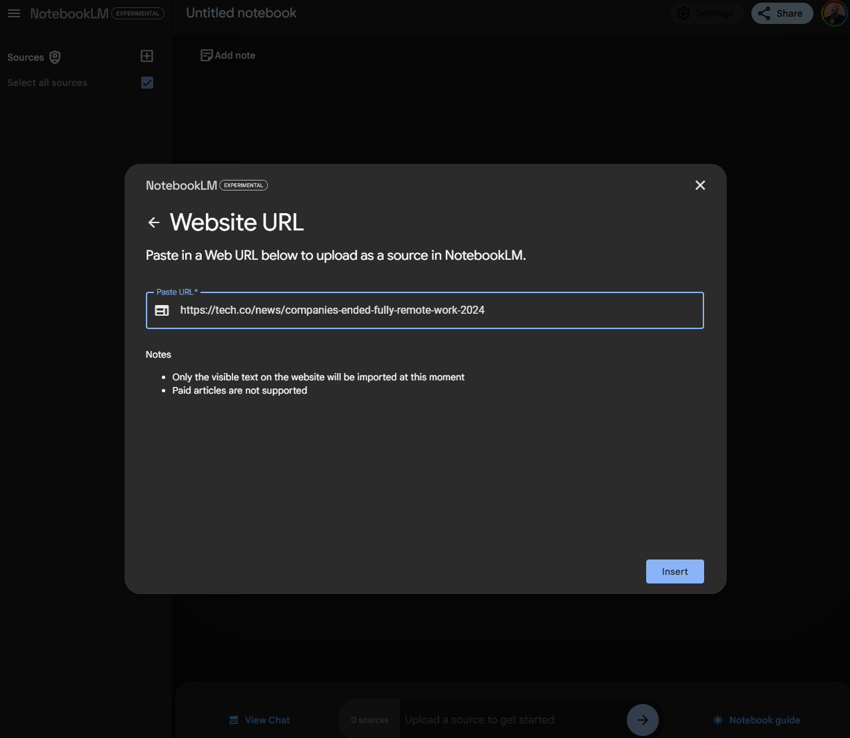Click the send arrow button
This screenshot has height=738, width=850.
[x=642, y=719]
